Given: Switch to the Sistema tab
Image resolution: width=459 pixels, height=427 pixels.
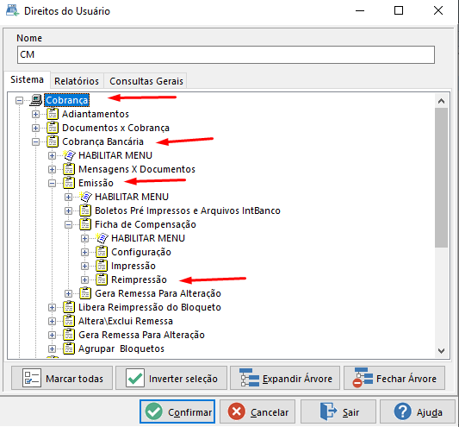Looking at the screenshot, I should 27,79.
